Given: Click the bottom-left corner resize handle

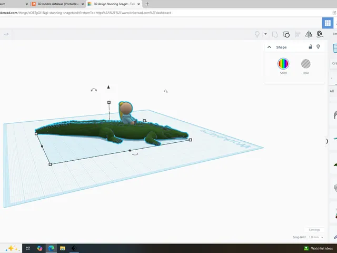Looking at the screenshot, I should coord(51,164).
